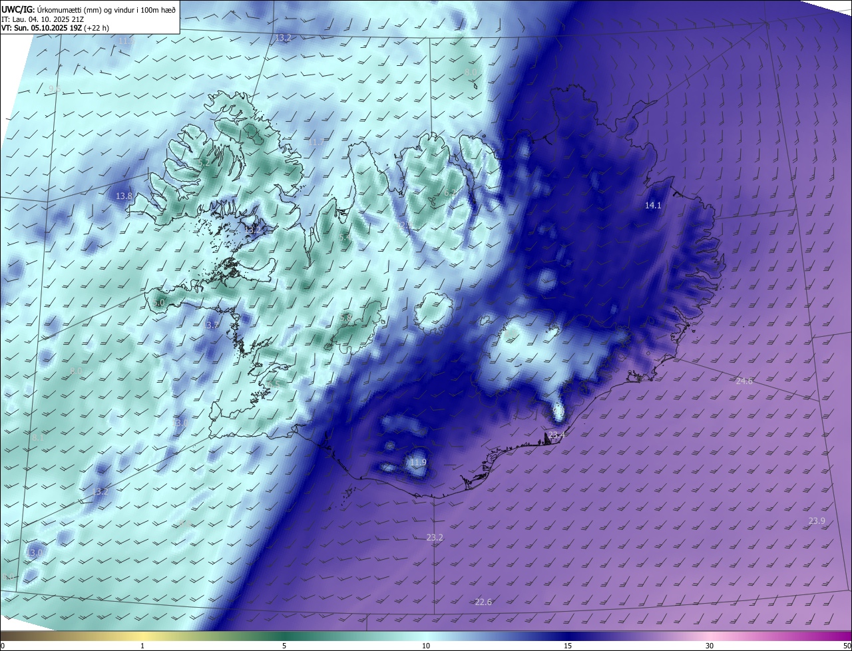Click the 8.1 value on the map
This screenshot has width=852, height=651.
(x=38, y=437)
